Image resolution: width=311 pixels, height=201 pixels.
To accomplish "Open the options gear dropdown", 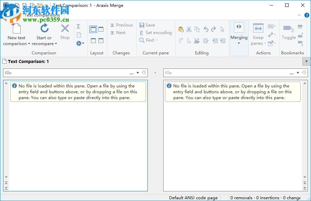I will [x=80, y=43].
